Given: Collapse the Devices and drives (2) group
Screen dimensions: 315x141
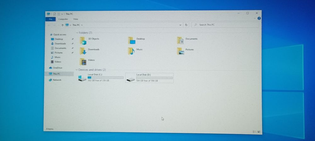Looking at the screenshot, I should point(77,70).
